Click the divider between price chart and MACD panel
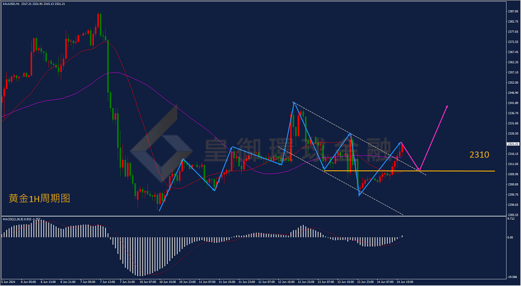521x286 pixels. (253, 216)
